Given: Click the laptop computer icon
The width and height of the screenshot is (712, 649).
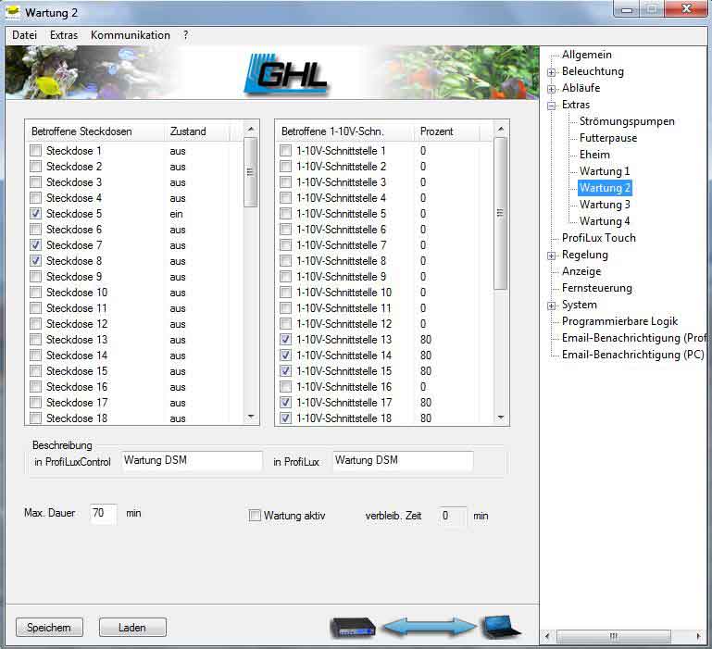Looking at the screenshot, I should (500, 627).
